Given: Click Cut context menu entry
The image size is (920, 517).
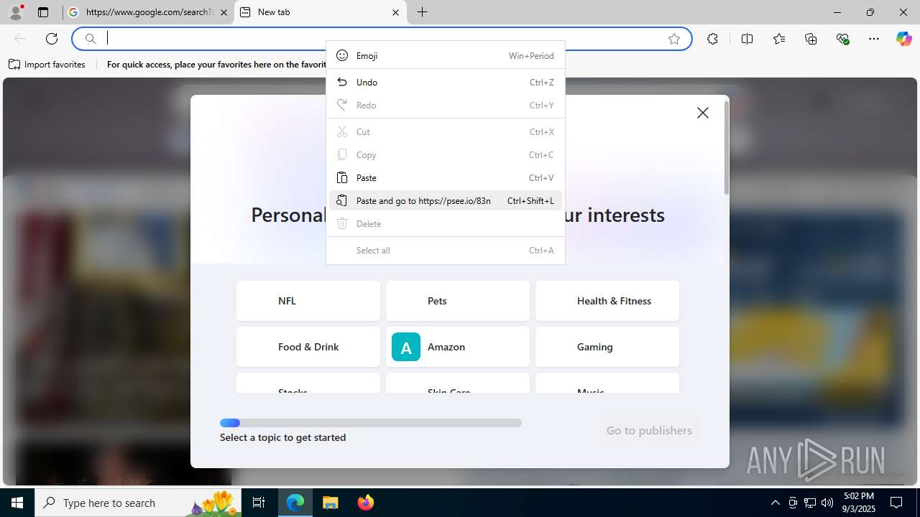Looking at the screenshot, I should click(x=446, y=131).
